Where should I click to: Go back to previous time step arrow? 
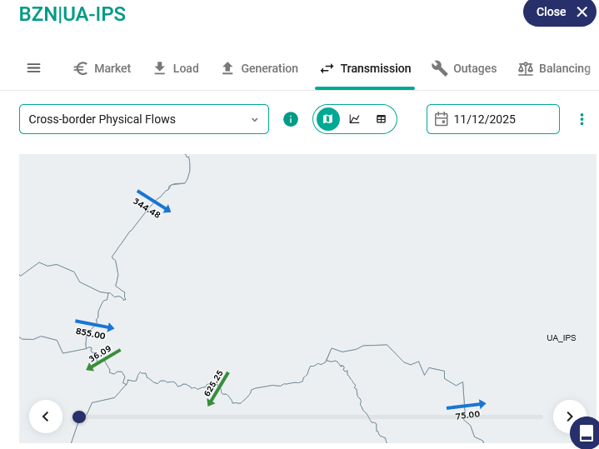[x=46, y=417]
